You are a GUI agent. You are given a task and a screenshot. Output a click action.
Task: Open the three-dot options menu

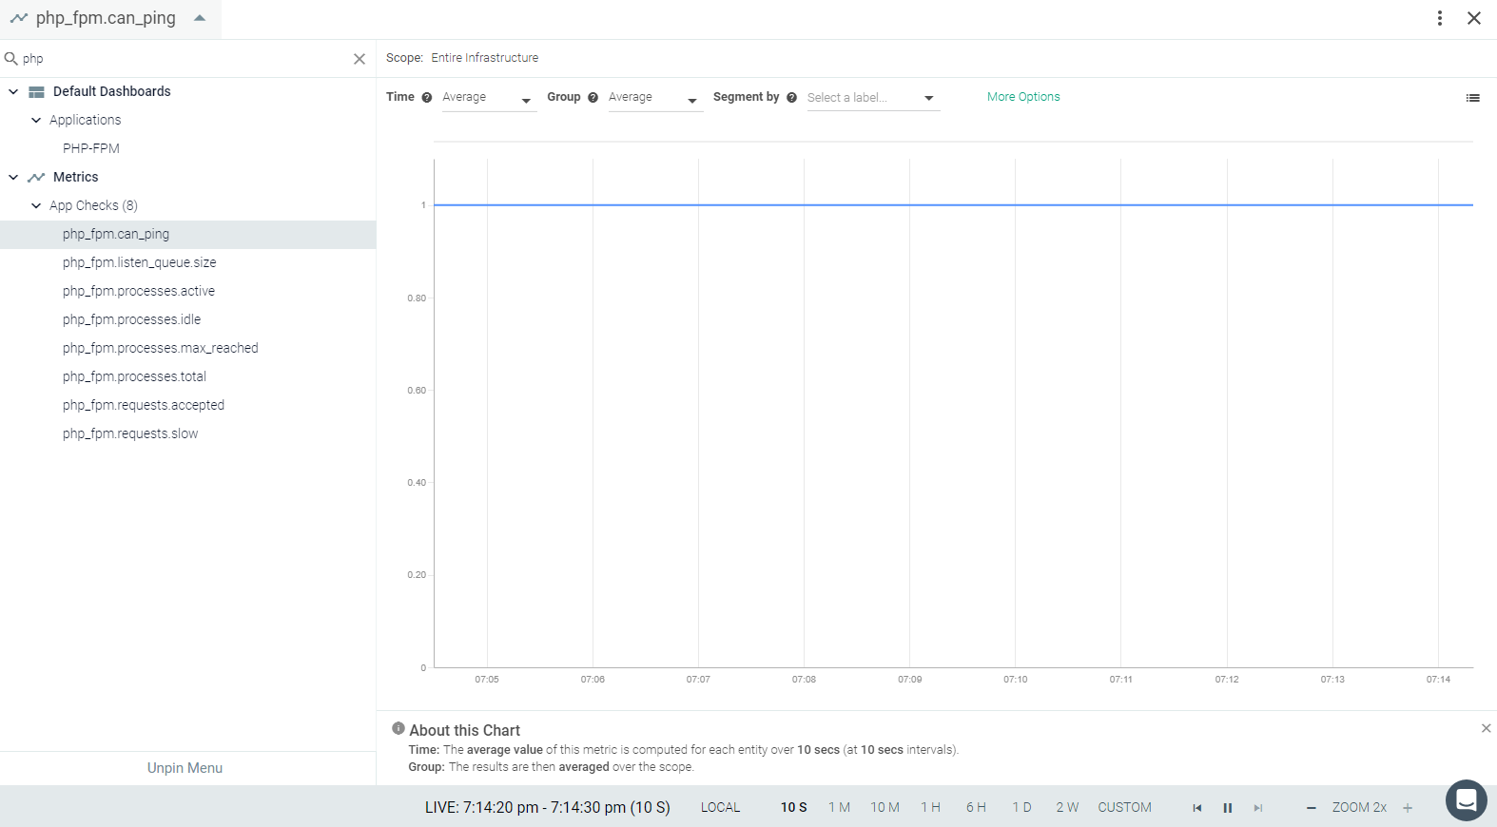coord(1440,18)
